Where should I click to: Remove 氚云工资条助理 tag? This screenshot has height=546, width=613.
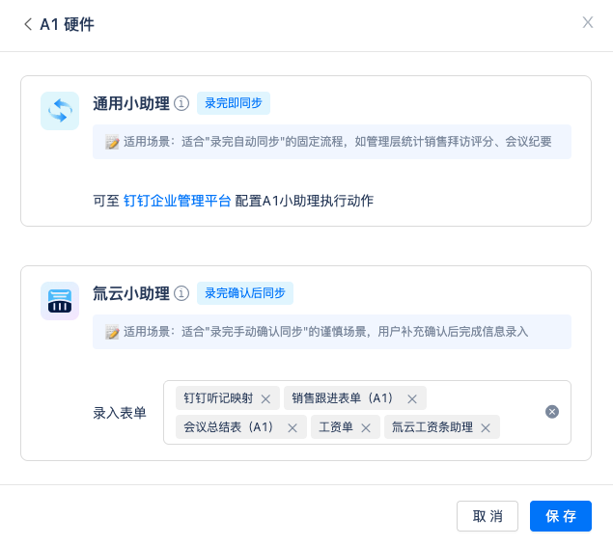(x=486, y=428)
